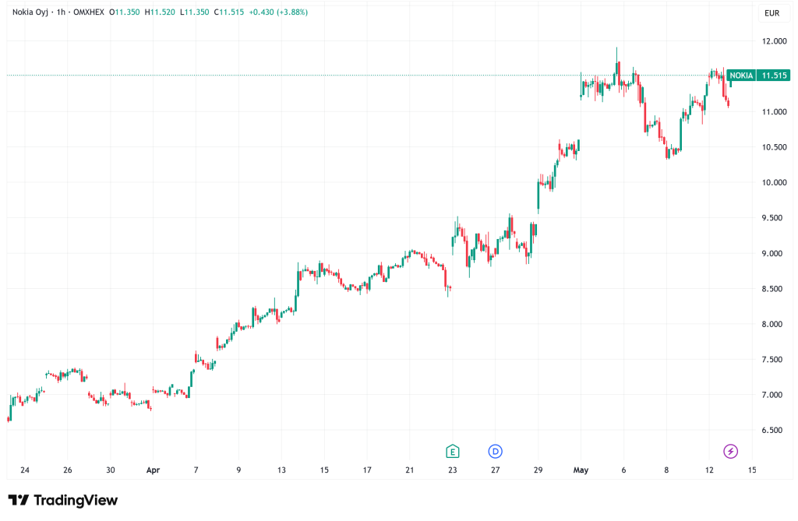Click the 10.000 price axis label

click(x=774, y=183)
